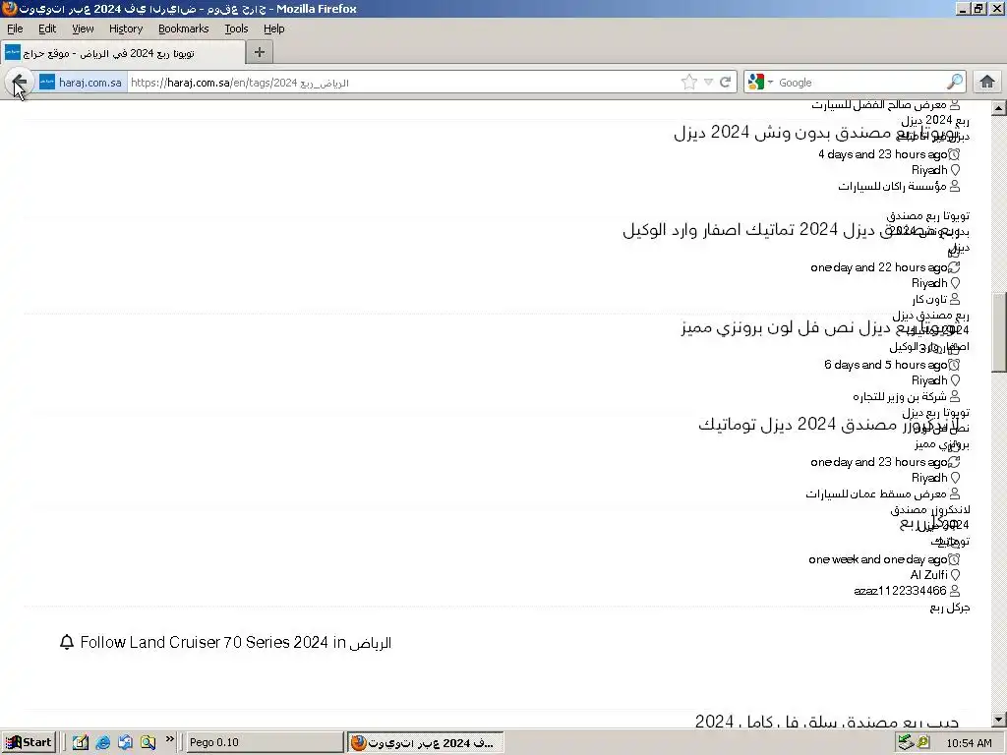
Task: Open the URL history dropdown arrow
Action: click(708, 83)
